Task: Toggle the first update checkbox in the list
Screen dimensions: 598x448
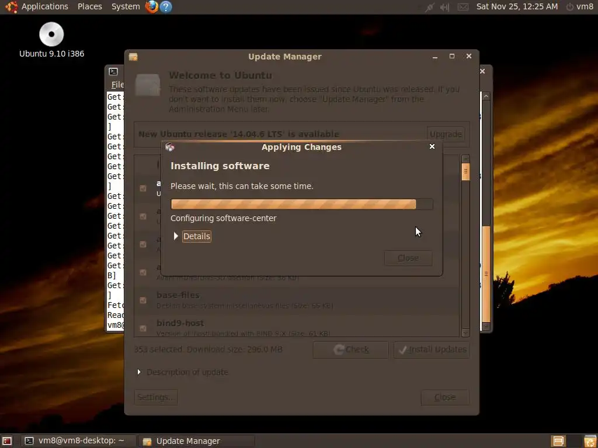Action: 143,188
